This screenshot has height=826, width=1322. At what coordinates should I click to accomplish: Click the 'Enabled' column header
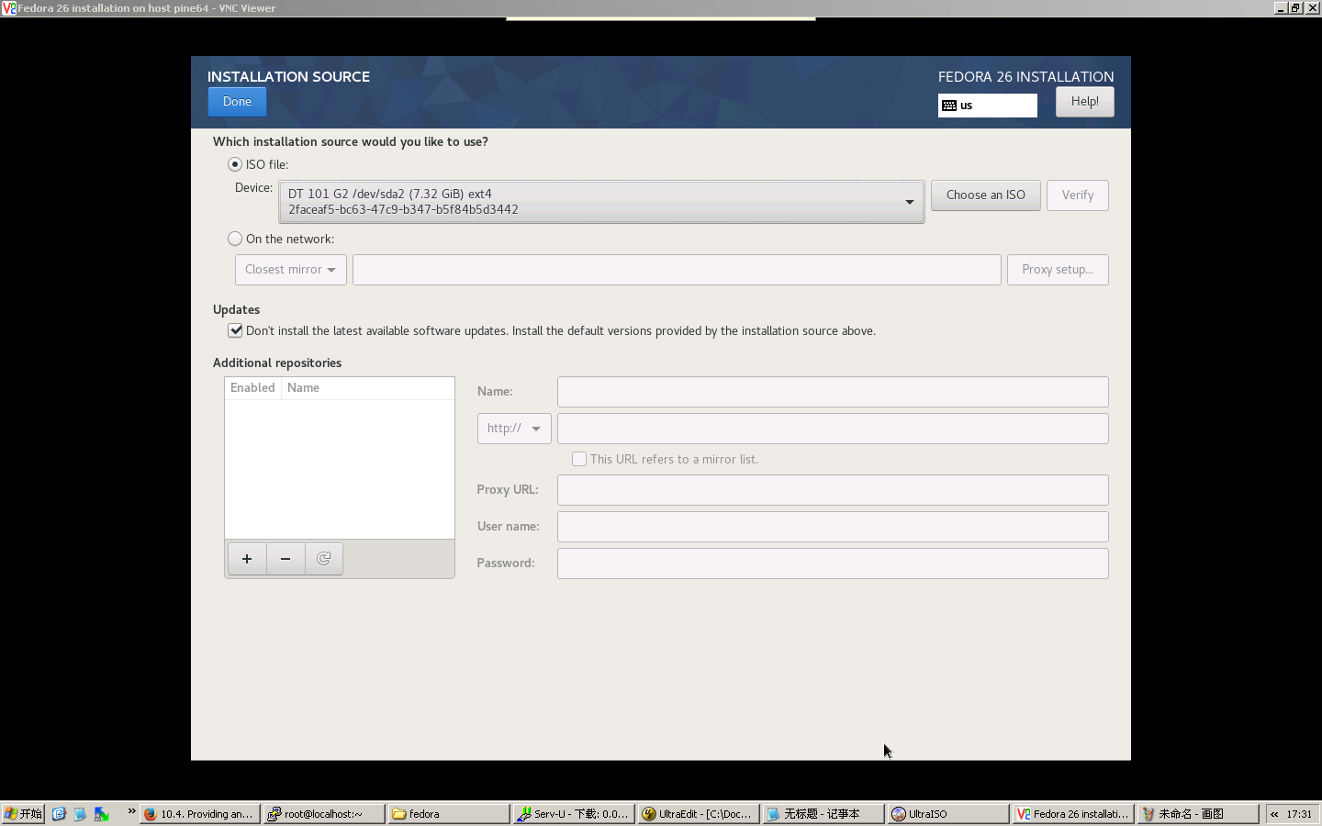pyautogui.click(x=252, y=388)
